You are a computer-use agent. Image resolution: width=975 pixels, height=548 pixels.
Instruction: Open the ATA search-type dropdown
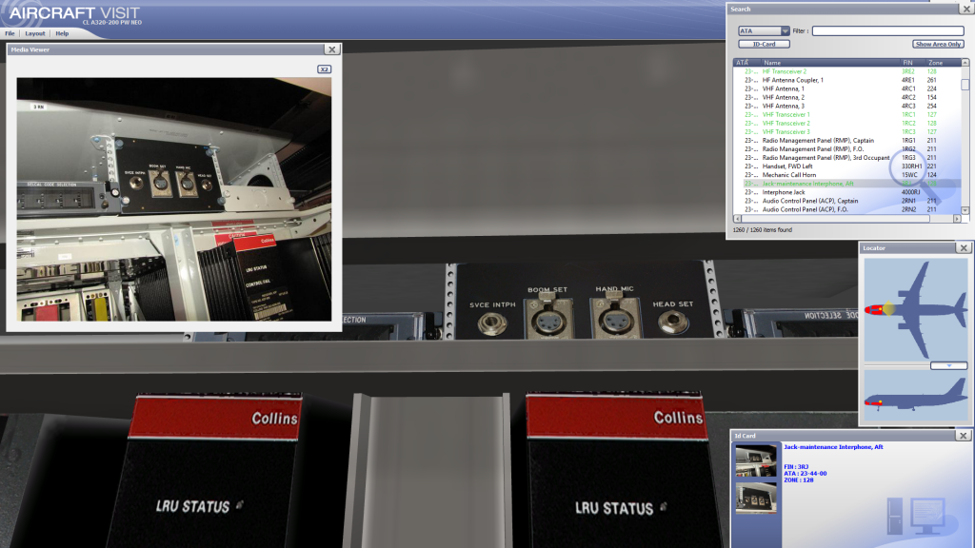point(764,30)
